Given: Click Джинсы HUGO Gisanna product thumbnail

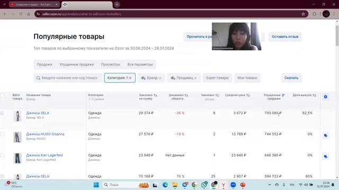Looking at the screenshot, I should click(x=17, y=137).
